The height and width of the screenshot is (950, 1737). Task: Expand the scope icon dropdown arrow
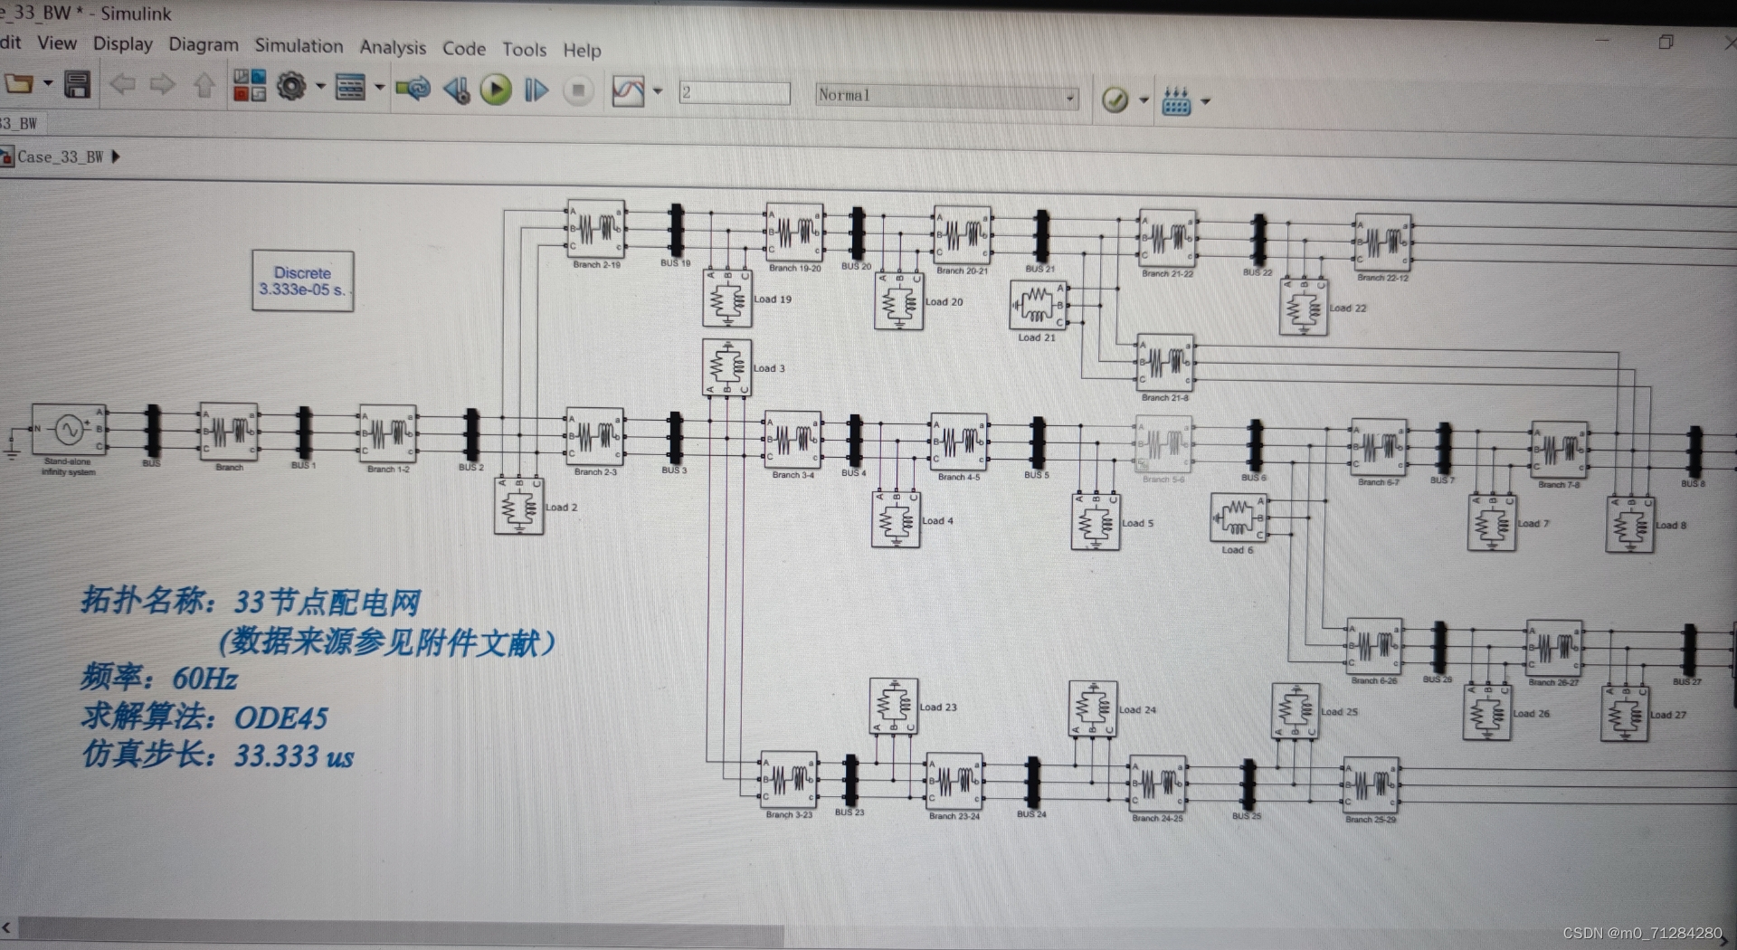click(659, 90)
